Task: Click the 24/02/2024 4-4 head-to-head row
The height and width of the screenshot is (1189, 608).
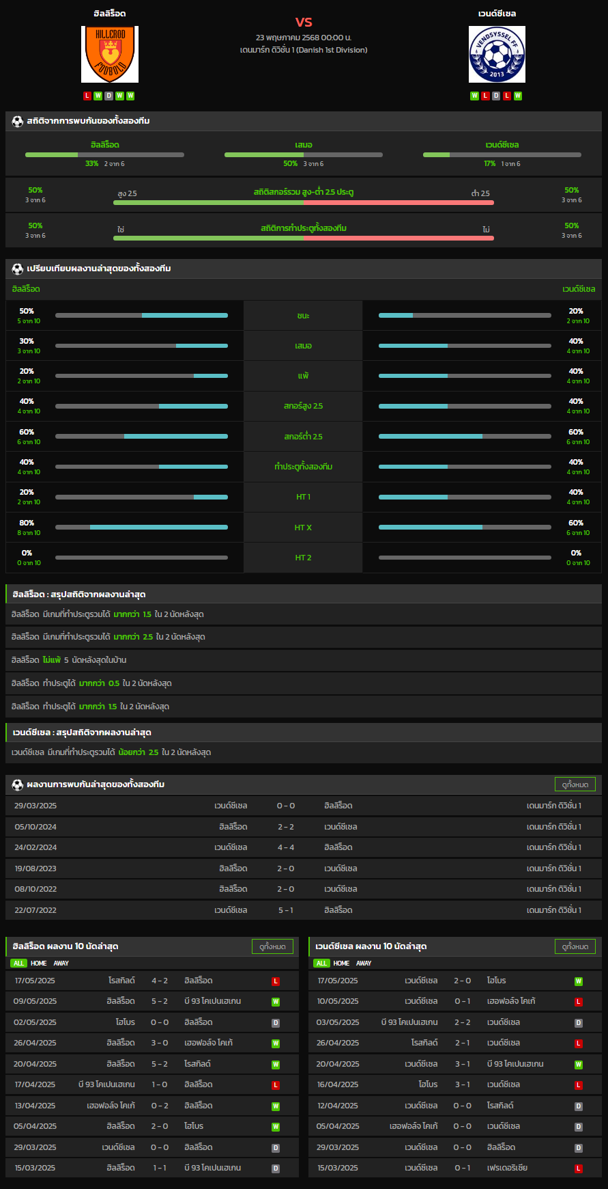Action: pos(304,847)
